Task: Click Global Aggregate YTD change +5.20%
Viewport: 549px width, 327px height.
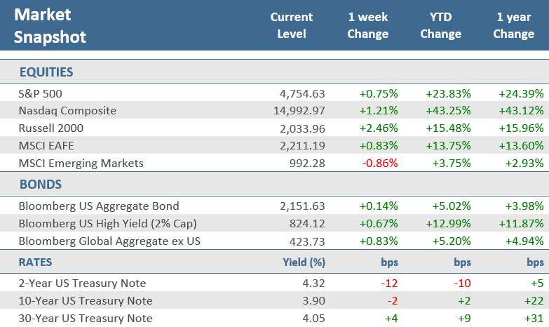Action: tap(452, 241)
